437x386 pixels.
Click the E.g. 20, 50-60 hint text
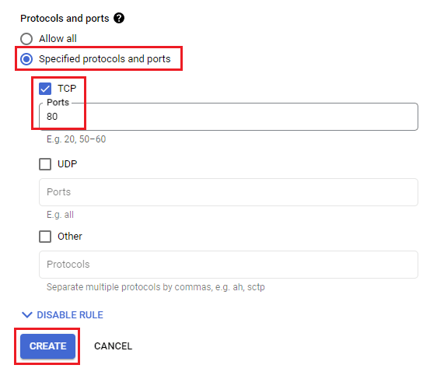click(x=76, y=139)
